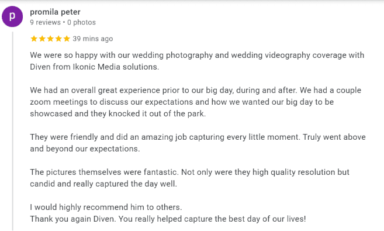384x231 pixels.
Task: Click the paragraph starting "The pictures themselves"
Action: [x=189, y=178]
